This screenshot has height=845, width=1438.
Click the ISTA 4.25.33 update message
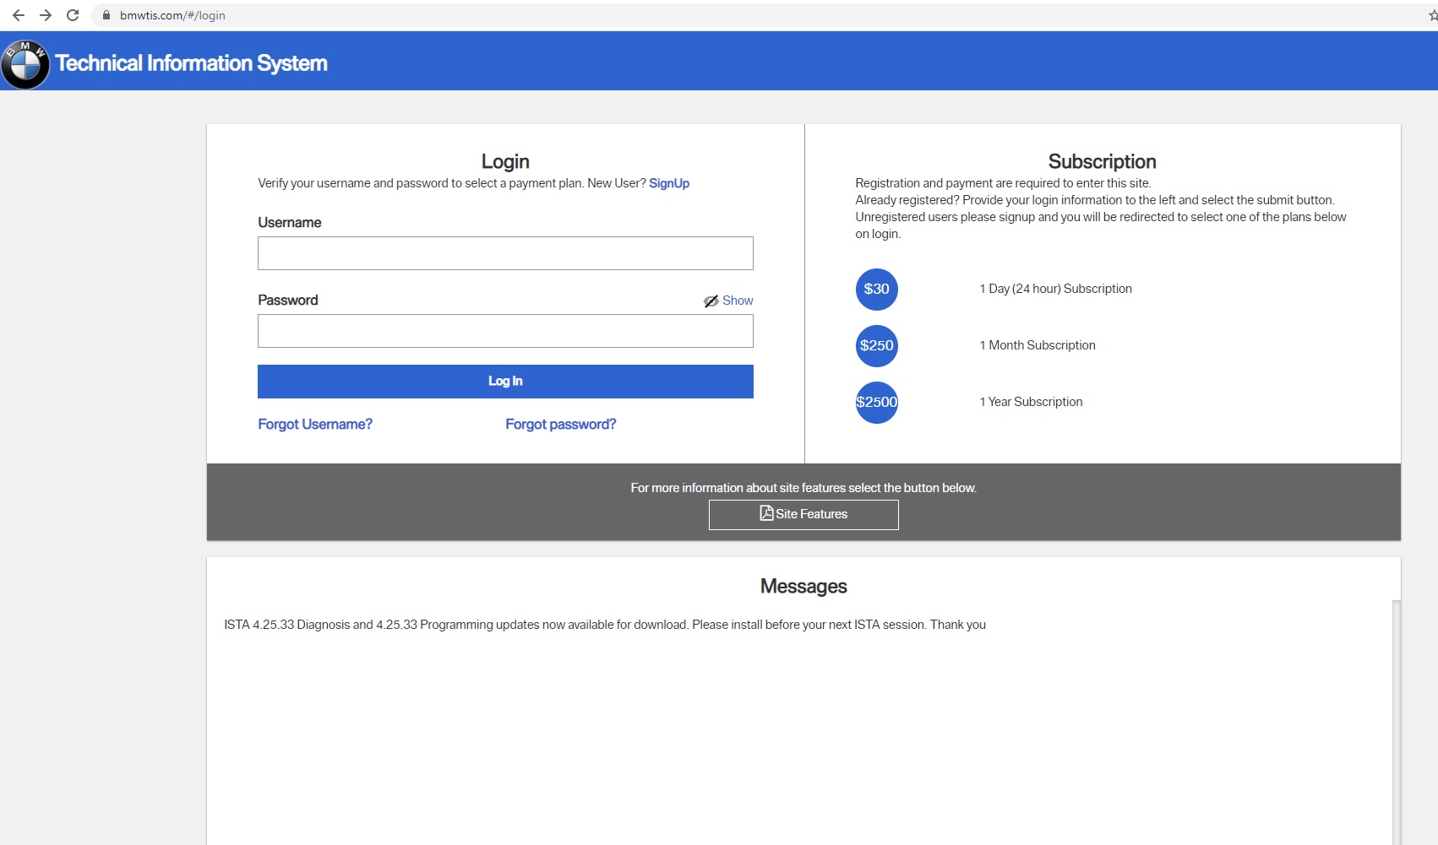point(605,625)
